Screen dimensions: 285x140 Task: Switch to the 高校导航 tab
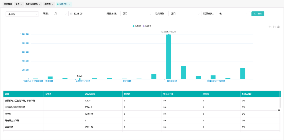tap(8, 4)
